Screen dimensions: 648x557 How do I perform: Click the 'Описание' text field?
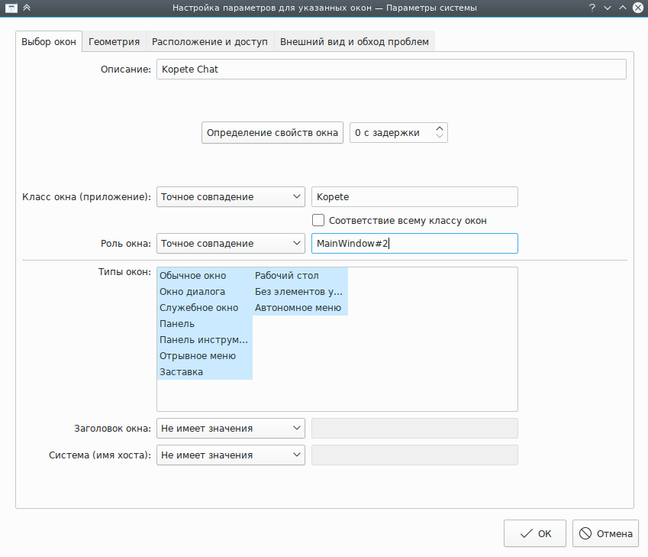coord(391,70)
